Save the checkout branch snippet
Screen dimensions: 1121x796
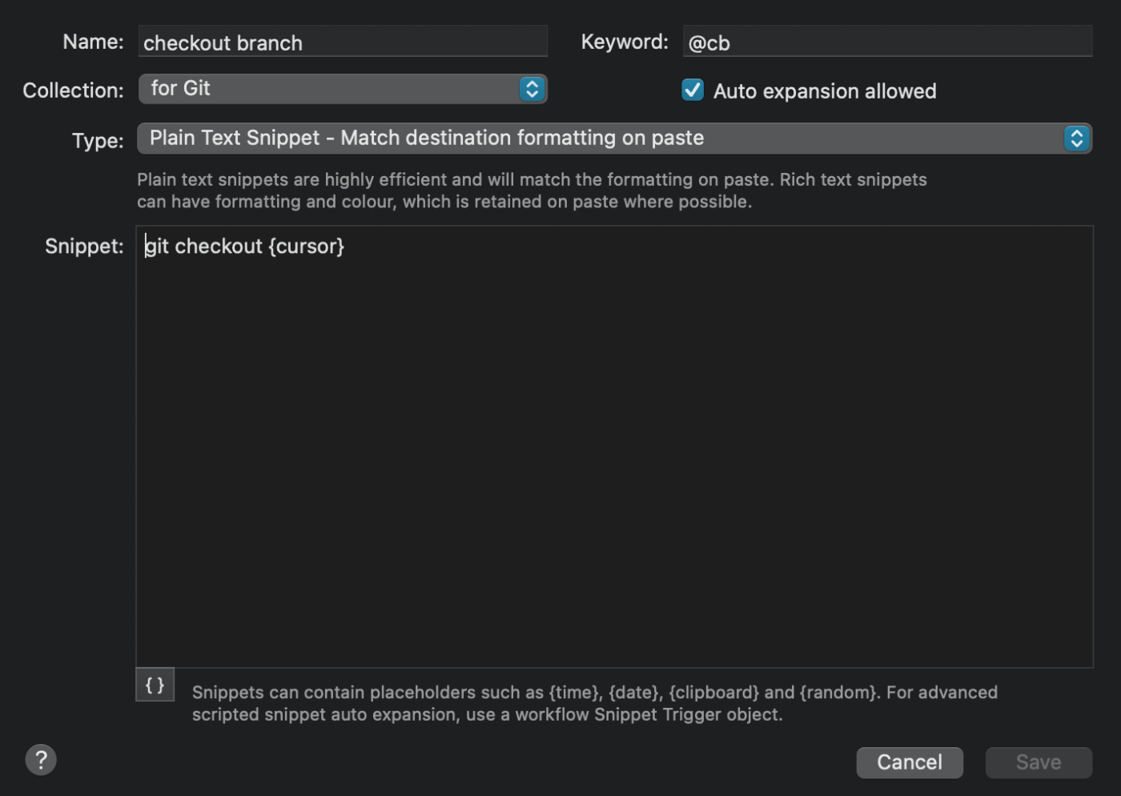click(x=1039, y=762)
